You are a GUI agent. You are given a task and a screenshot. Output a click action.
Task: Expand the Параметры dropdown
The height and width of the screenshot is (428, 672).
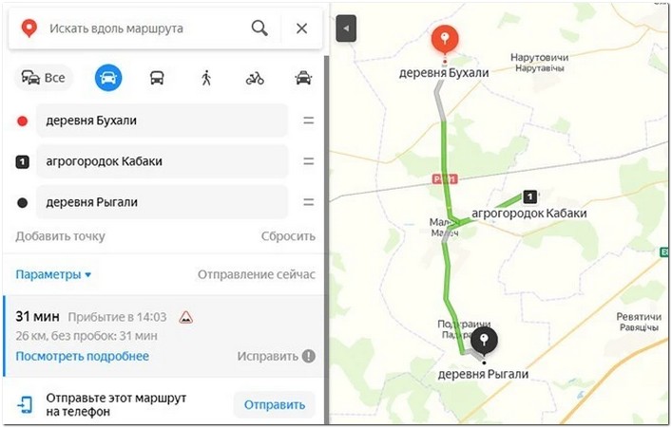click(53, 274)
